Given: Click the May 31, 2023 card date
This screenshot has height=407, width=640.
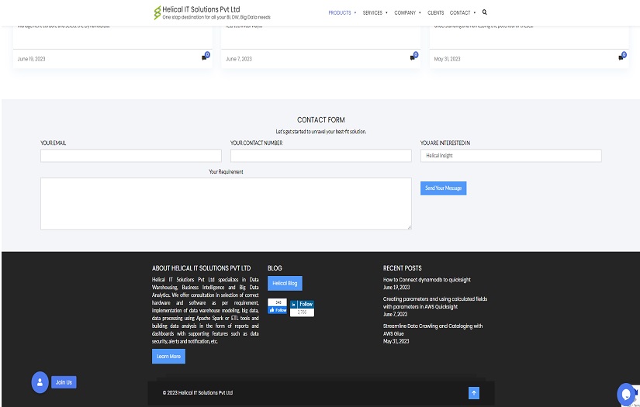Looking at the screenshot, I should pyautogui.click(x=447, y=59).
